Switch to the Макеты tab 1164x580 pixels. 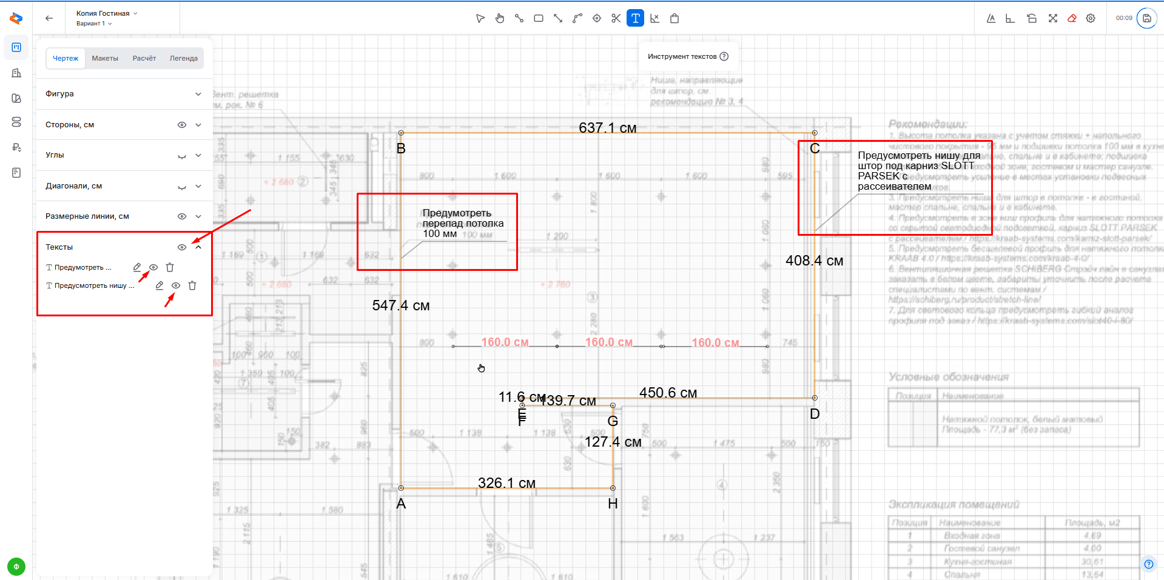tap(105, 58)
